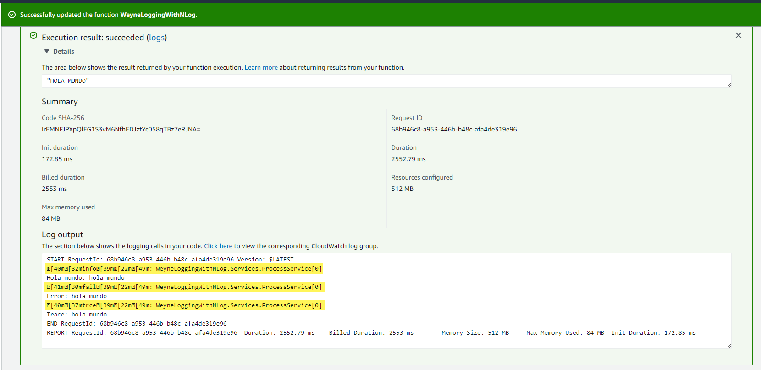Click the result box resize handle
Viewport: 761px width, 370px height.
point(728,85)
